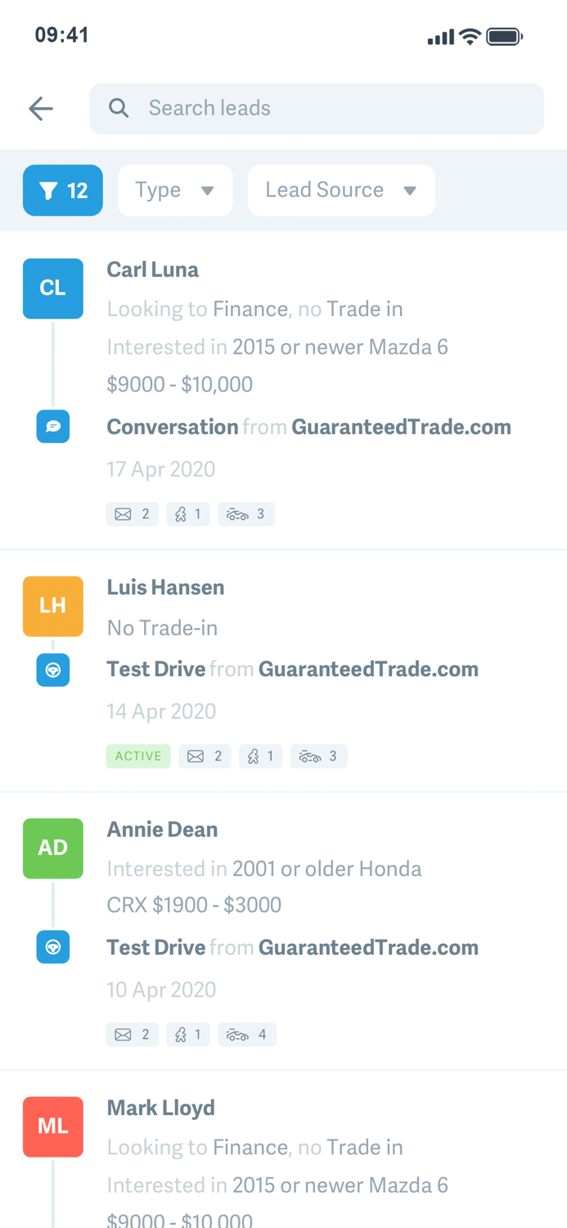The width and height of the screenshot is (567, 1228).
Task: Toggle the ACTIVE status badge on Luis Hansen
Action: click(137, 756)
